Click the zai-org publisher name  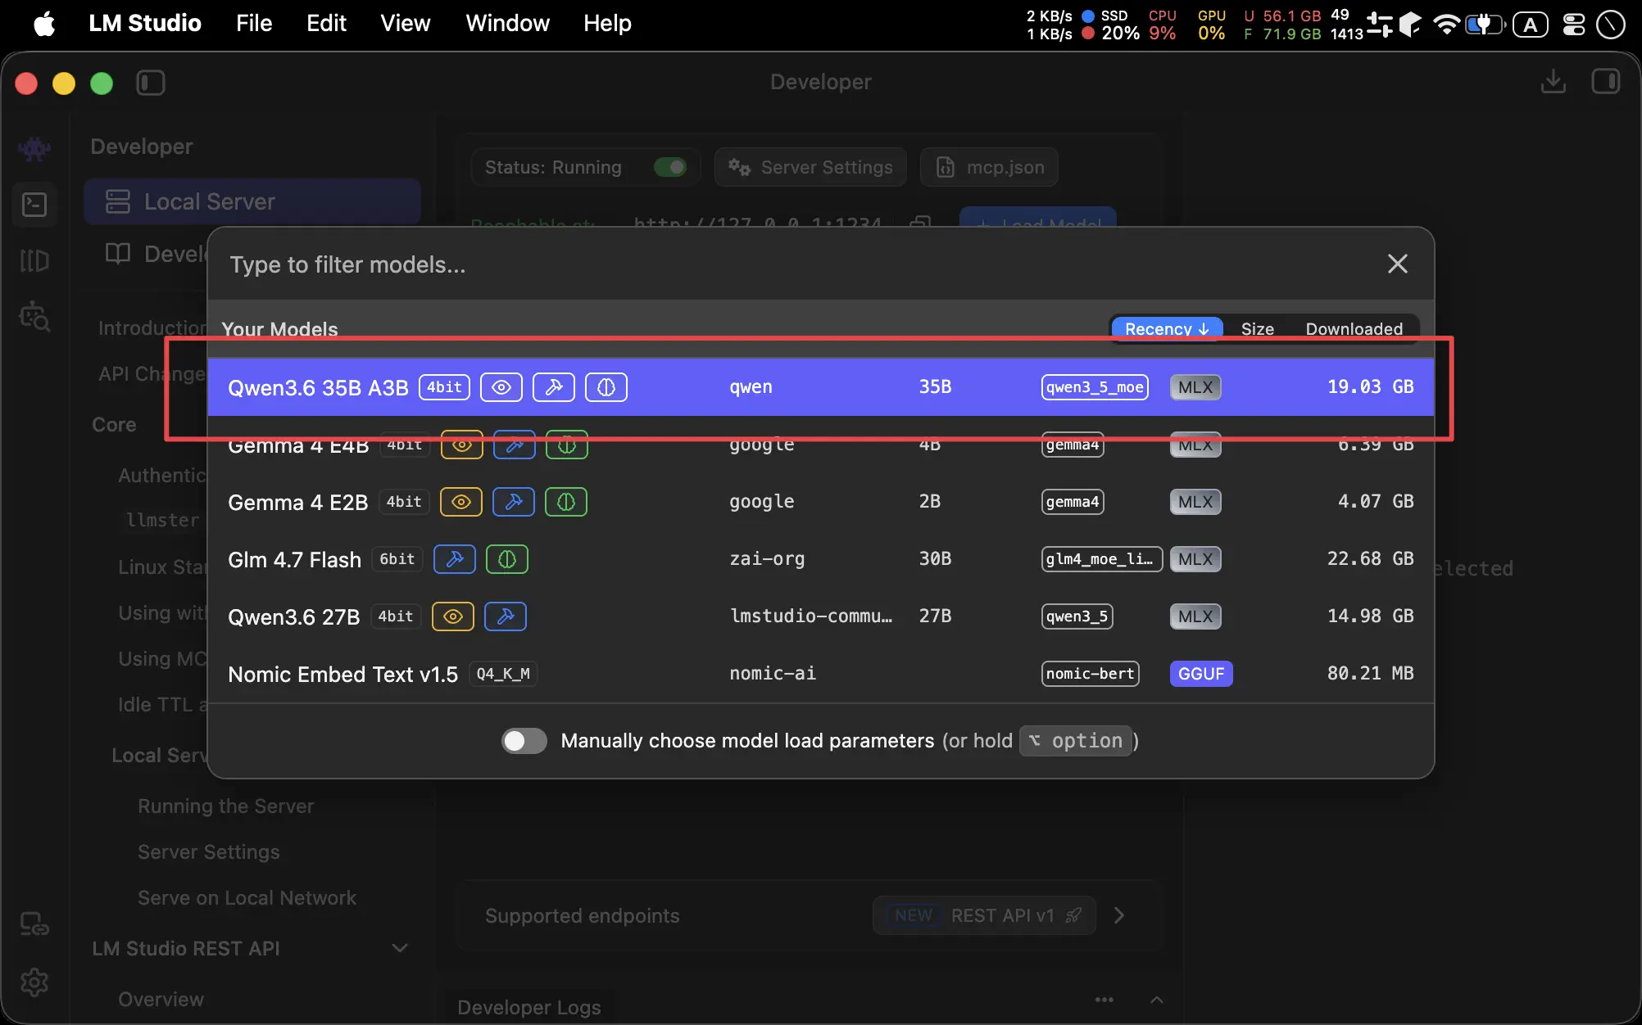pyautogui.click(x=767, y=558)
